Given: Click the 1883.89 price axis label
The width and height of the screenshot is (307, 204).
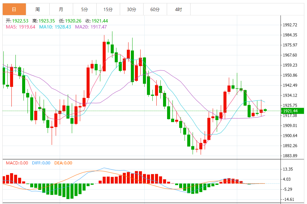Looking at the screenshot, I should tap(290, 156).
